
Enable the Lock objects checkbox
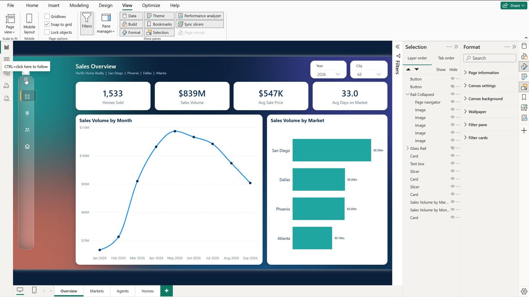pyautogui.click(x=47, y=32)
